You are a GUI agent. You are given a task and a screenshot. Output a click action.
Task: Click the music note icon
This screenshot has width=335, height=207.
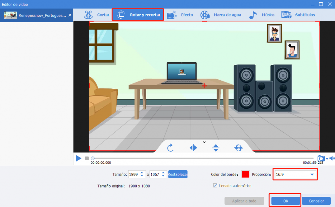point(253,15)
